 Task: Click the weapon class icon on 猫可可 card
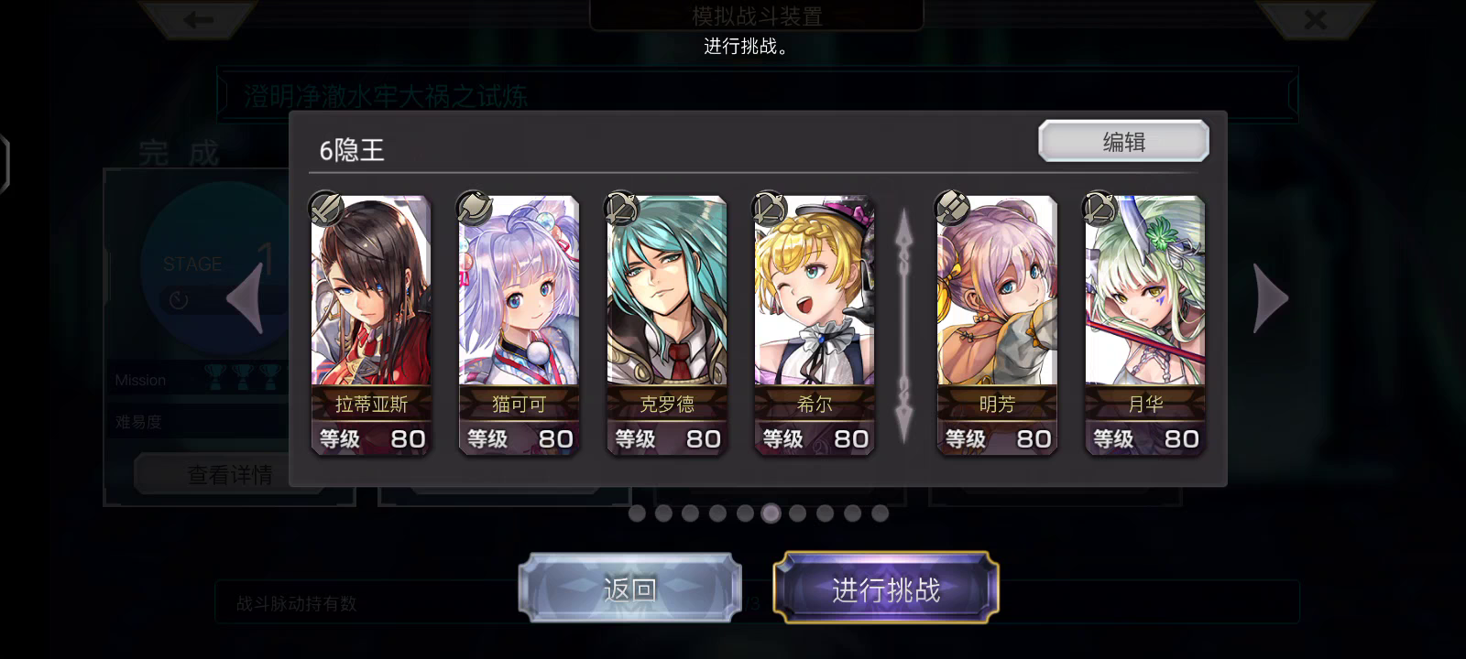click(473, 210)
